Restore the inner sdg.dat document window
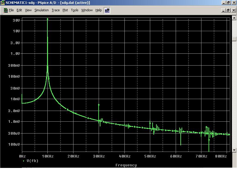This screenshot has width=237, height=178. pos(228,10)
